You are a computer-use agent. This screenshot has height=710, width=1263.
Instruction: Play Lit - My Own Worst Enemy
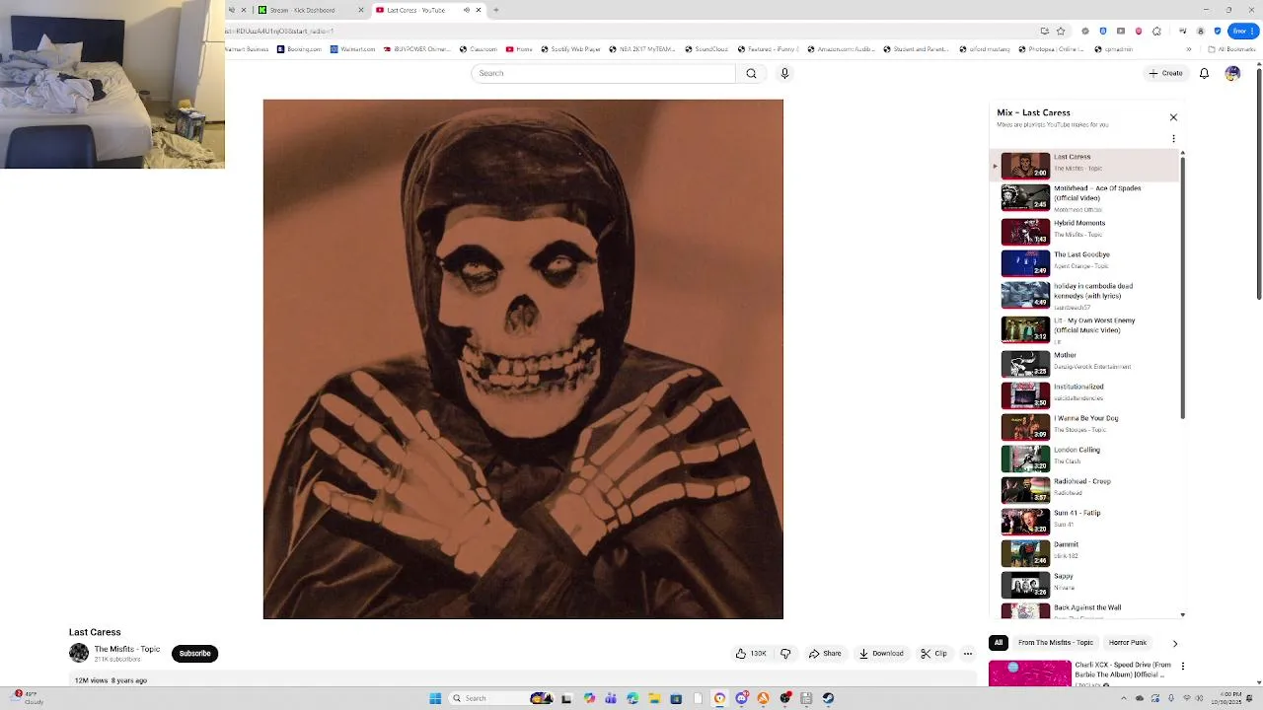1085,328
